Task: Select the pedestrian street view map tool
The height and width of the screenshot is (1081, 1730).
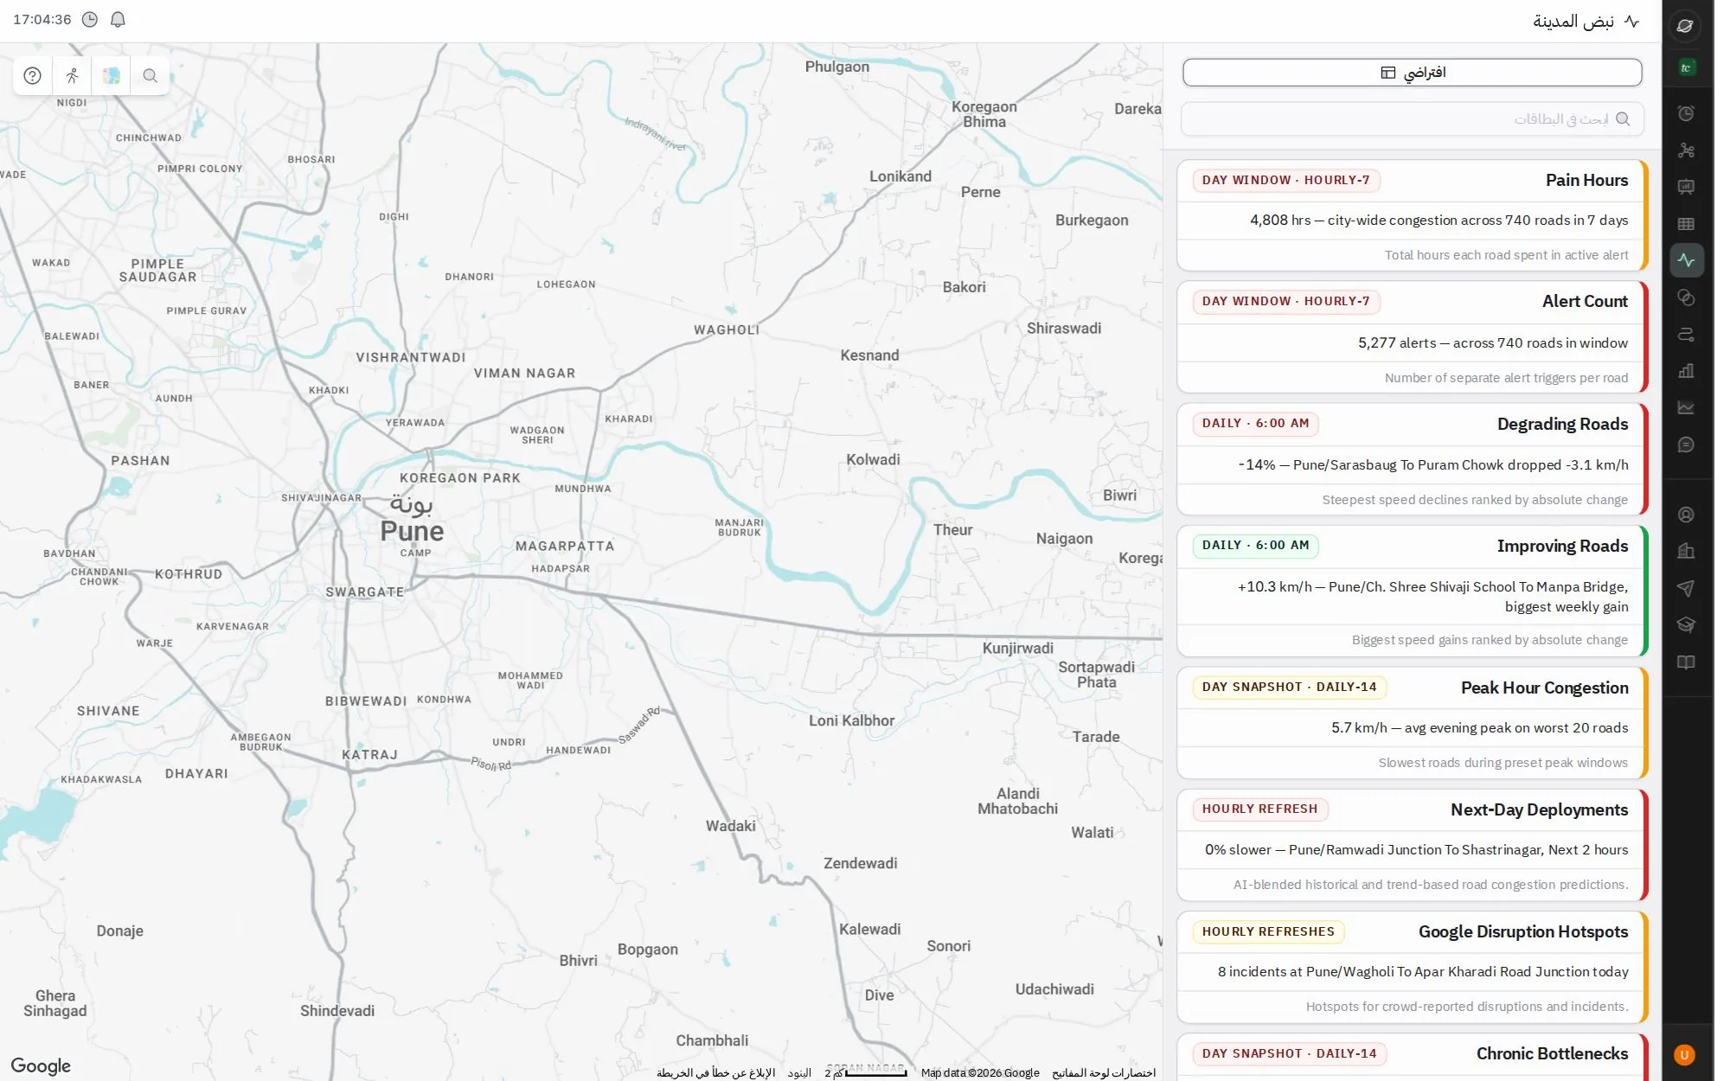Action: pos(72,75)
